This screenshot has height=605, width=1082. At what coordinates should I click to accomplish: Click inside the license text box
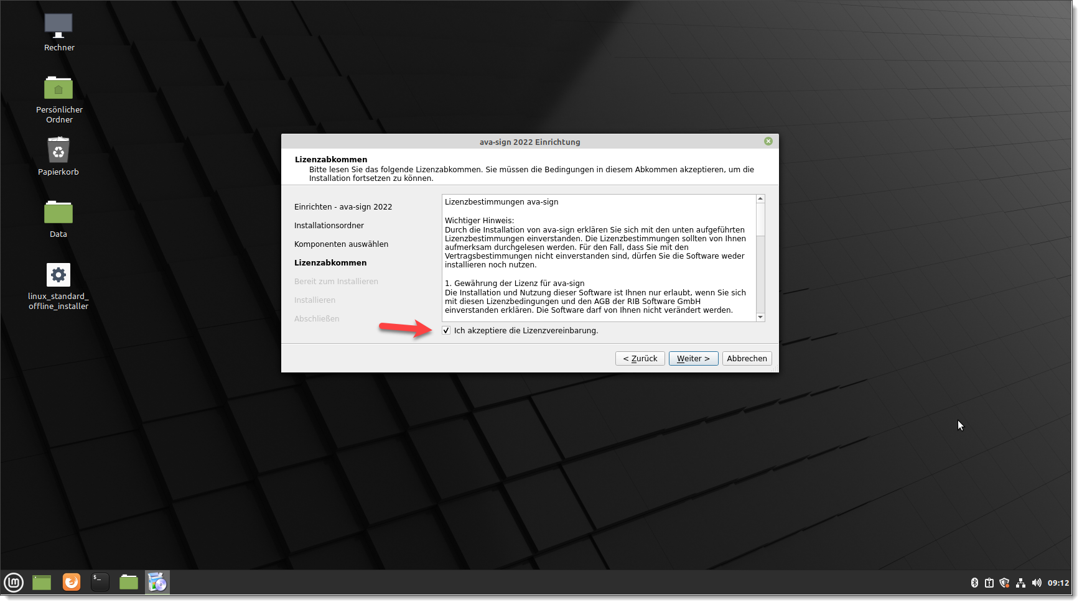point(599,258)
